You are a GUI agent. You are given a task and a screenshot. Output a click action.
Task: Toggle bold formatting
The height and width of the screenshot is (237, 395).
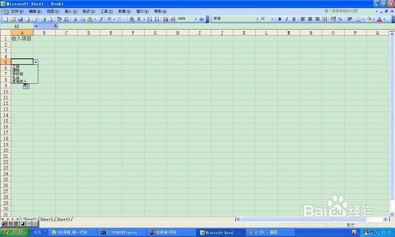(x=280, y=19)
